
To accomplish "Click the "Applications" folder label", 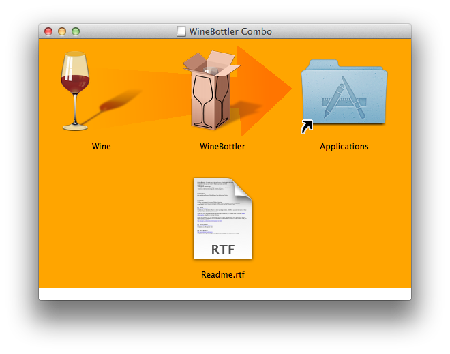I will pyautogui.click(x=344, y=147).
